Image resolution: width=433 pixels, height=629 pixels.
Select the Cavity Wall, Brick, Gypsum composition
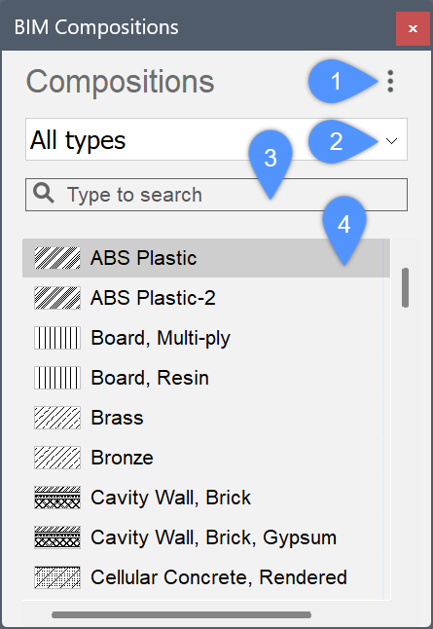pos(206,537)
